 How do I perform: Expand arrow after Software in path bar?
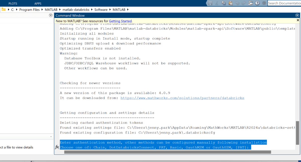click(x=110, y=10)
